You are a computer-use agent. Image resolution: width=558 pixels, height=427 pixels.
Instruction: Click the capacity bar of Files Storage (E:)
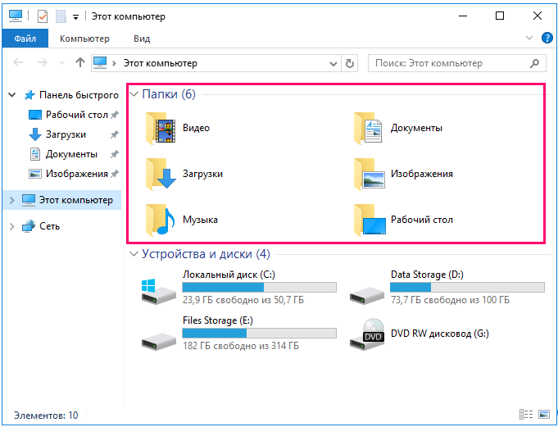pyautogui.click(x=259, y=333)
